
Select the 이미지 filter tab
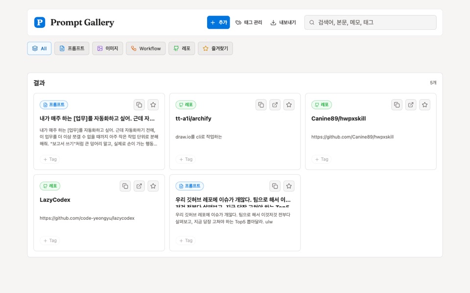pyautogui.click(x=108, y=48)
